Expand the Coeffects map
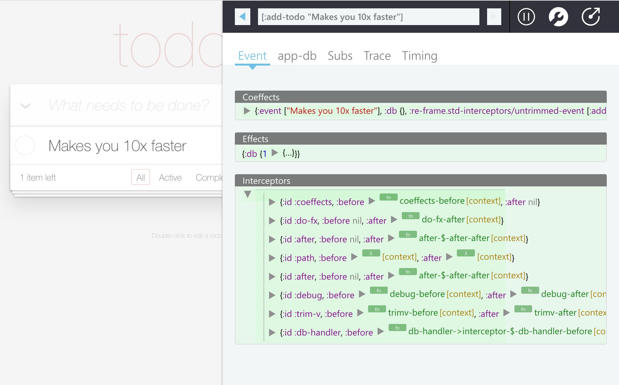The image size is (619, 385). click(x=247, y=111)
